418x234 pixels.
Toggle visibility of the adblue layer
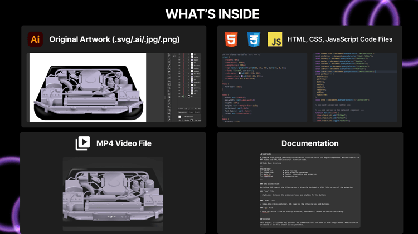click(x=179, y=91)
